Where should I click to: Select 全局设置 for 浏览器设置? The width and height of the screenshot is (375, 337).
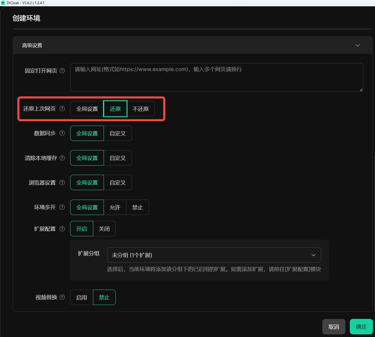pyautogui.click(x=87, y=183)
